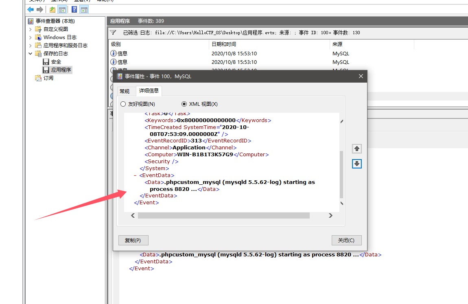468x304 pixels.
Task: Expand the 自定义视图 tree node
Action: (x=31, y=29)
